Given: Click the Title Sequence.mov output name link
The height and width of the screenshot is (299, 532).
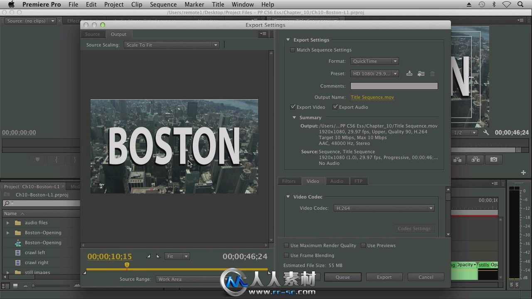Looking at the screenshot, I should click(372, 97).
